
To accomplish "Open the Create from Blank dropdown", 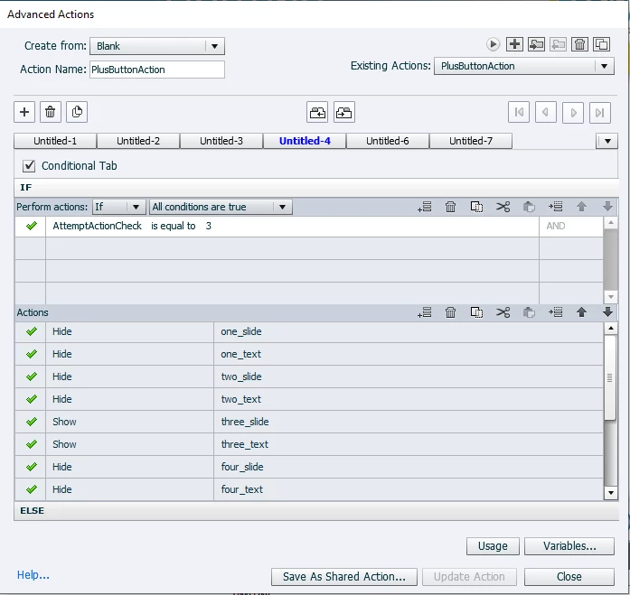I will [157, 46].
